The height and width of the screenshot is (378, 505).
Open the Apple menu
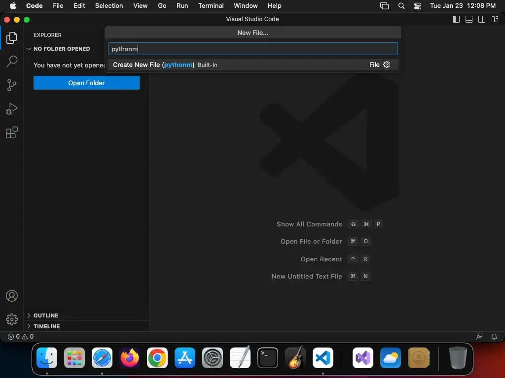point(13,6)
